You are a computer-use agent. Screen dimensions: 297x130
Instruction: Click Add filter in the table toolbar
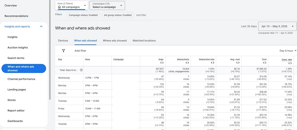click(x=81, y=51)
